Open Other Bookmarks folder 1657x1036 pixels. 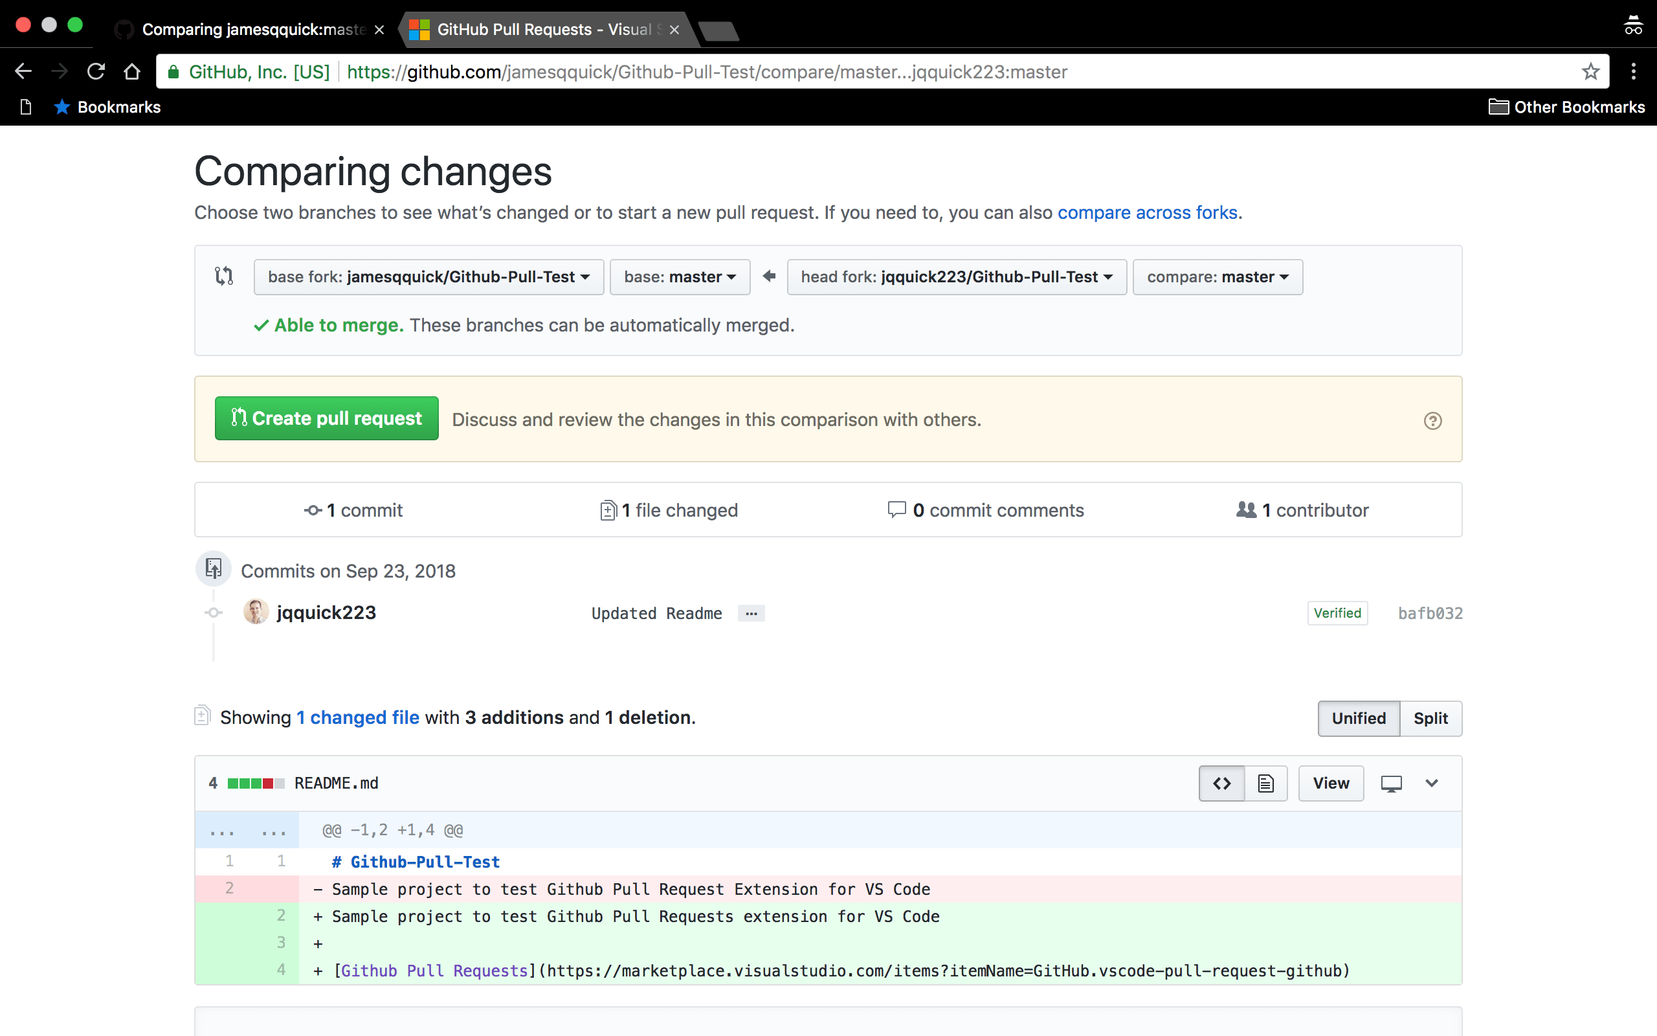coord(1566,107)
